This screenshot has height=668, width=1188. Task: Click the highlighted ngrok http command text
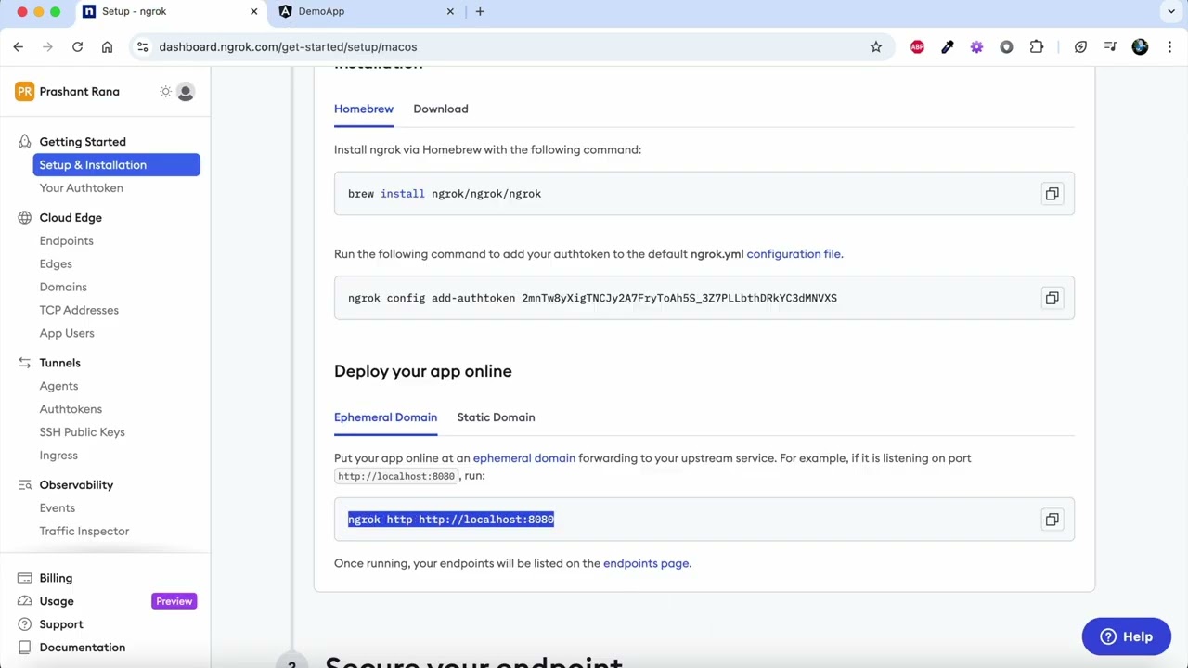click(451, 520)
